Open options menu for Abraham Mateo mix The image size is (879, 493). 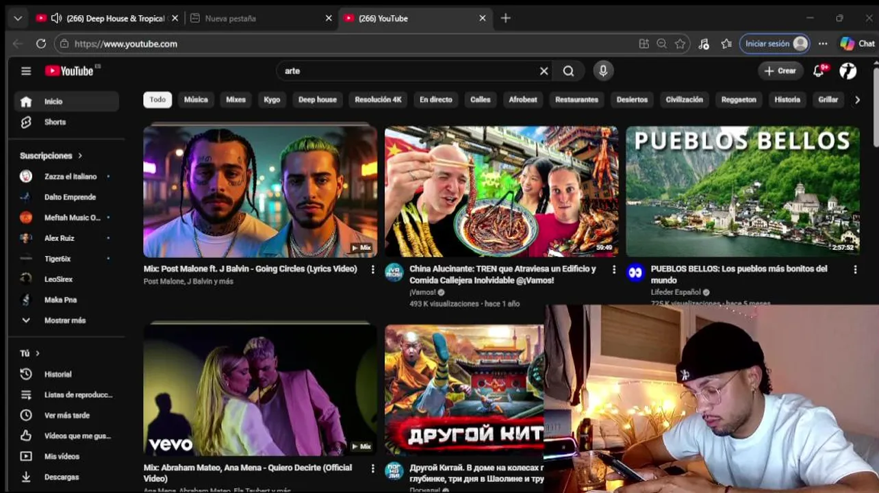tap(373, 468)
